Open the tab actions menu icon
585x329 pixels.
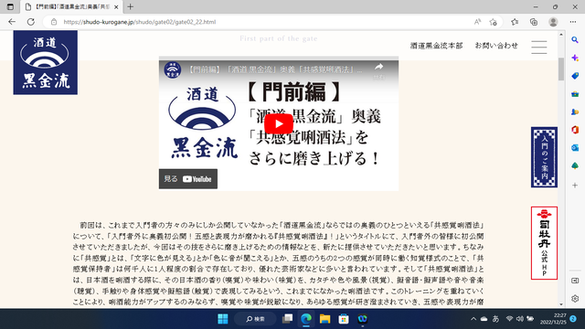[x=10, y=6]
